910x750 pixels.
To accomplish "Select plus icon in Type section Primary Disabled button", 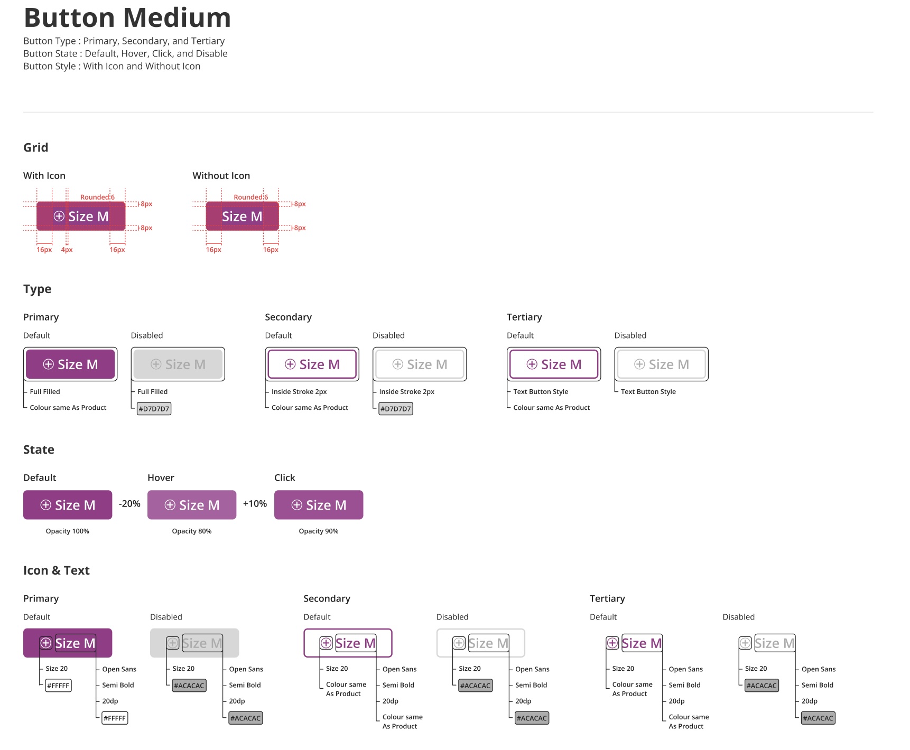I will pos(156,364).
